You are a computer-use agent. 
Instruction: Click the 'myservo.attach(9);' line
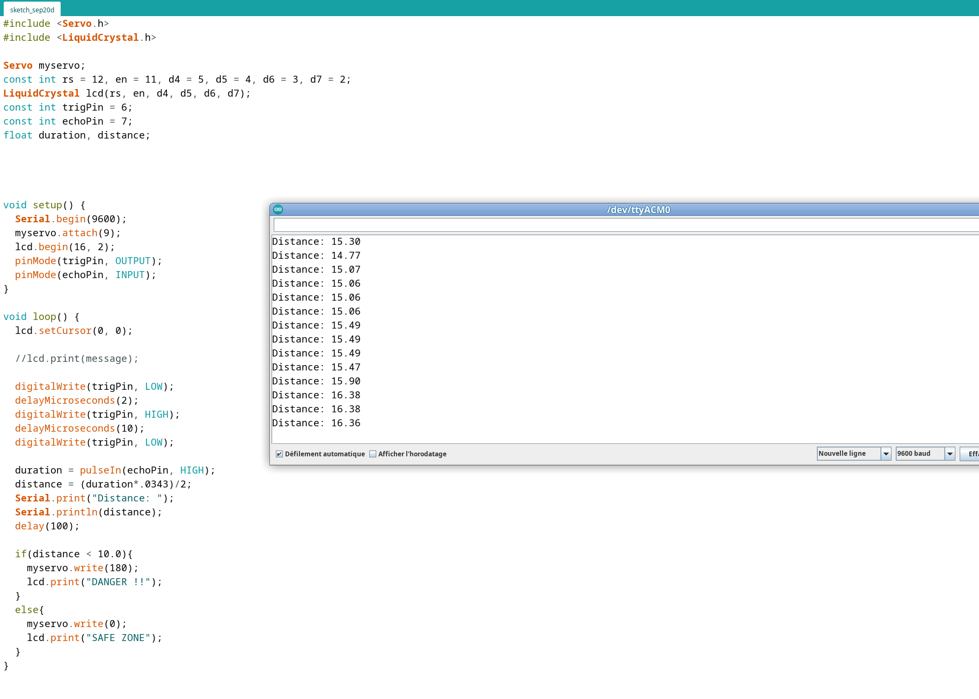[68, 233]
